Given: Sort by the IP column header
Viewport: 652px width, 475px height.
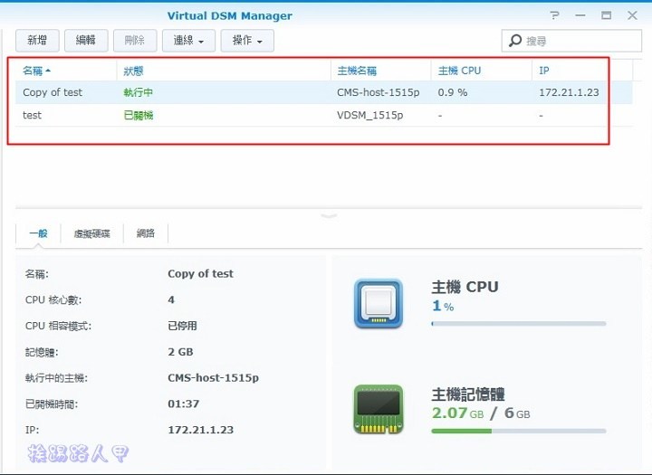Looking at the screenshot, I should (x=582, y=71).
